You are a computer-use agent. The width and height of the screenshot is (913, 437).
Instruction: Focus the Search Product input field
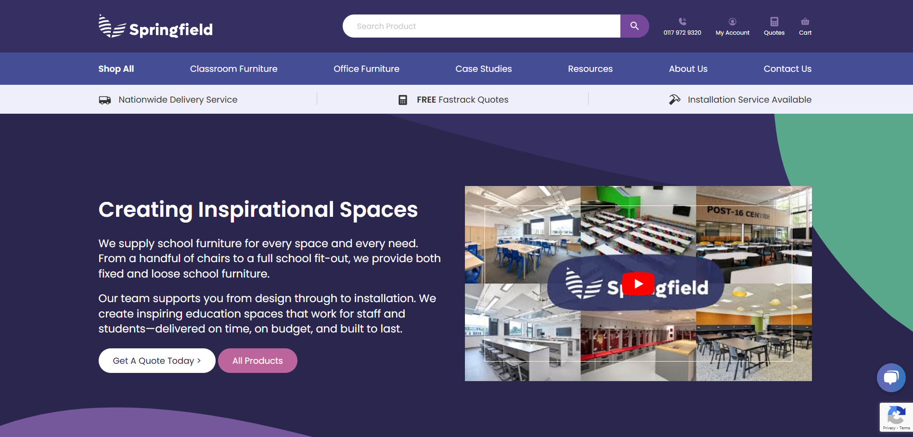click(481, 26)
